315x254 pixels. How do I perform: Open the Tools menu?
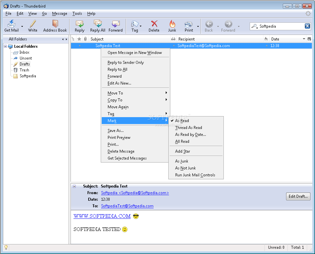pos(77,13)
